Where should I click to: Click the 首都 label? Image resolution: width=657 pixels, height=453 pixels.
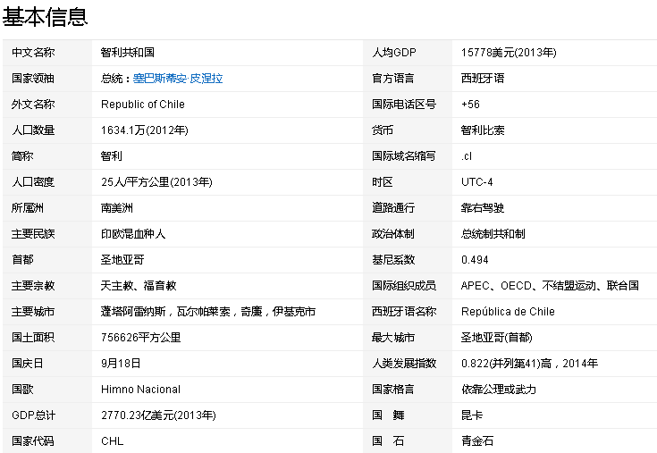pyautogui.click(x=22, y=260)
